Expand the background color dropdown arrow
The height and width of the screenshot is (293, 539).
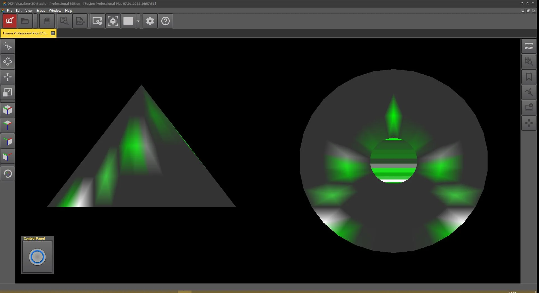coord(138,21)
